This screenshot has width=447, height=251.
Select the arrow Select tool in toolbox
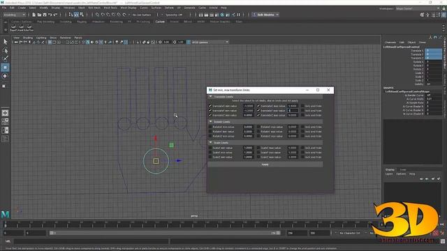pos(5,42)
